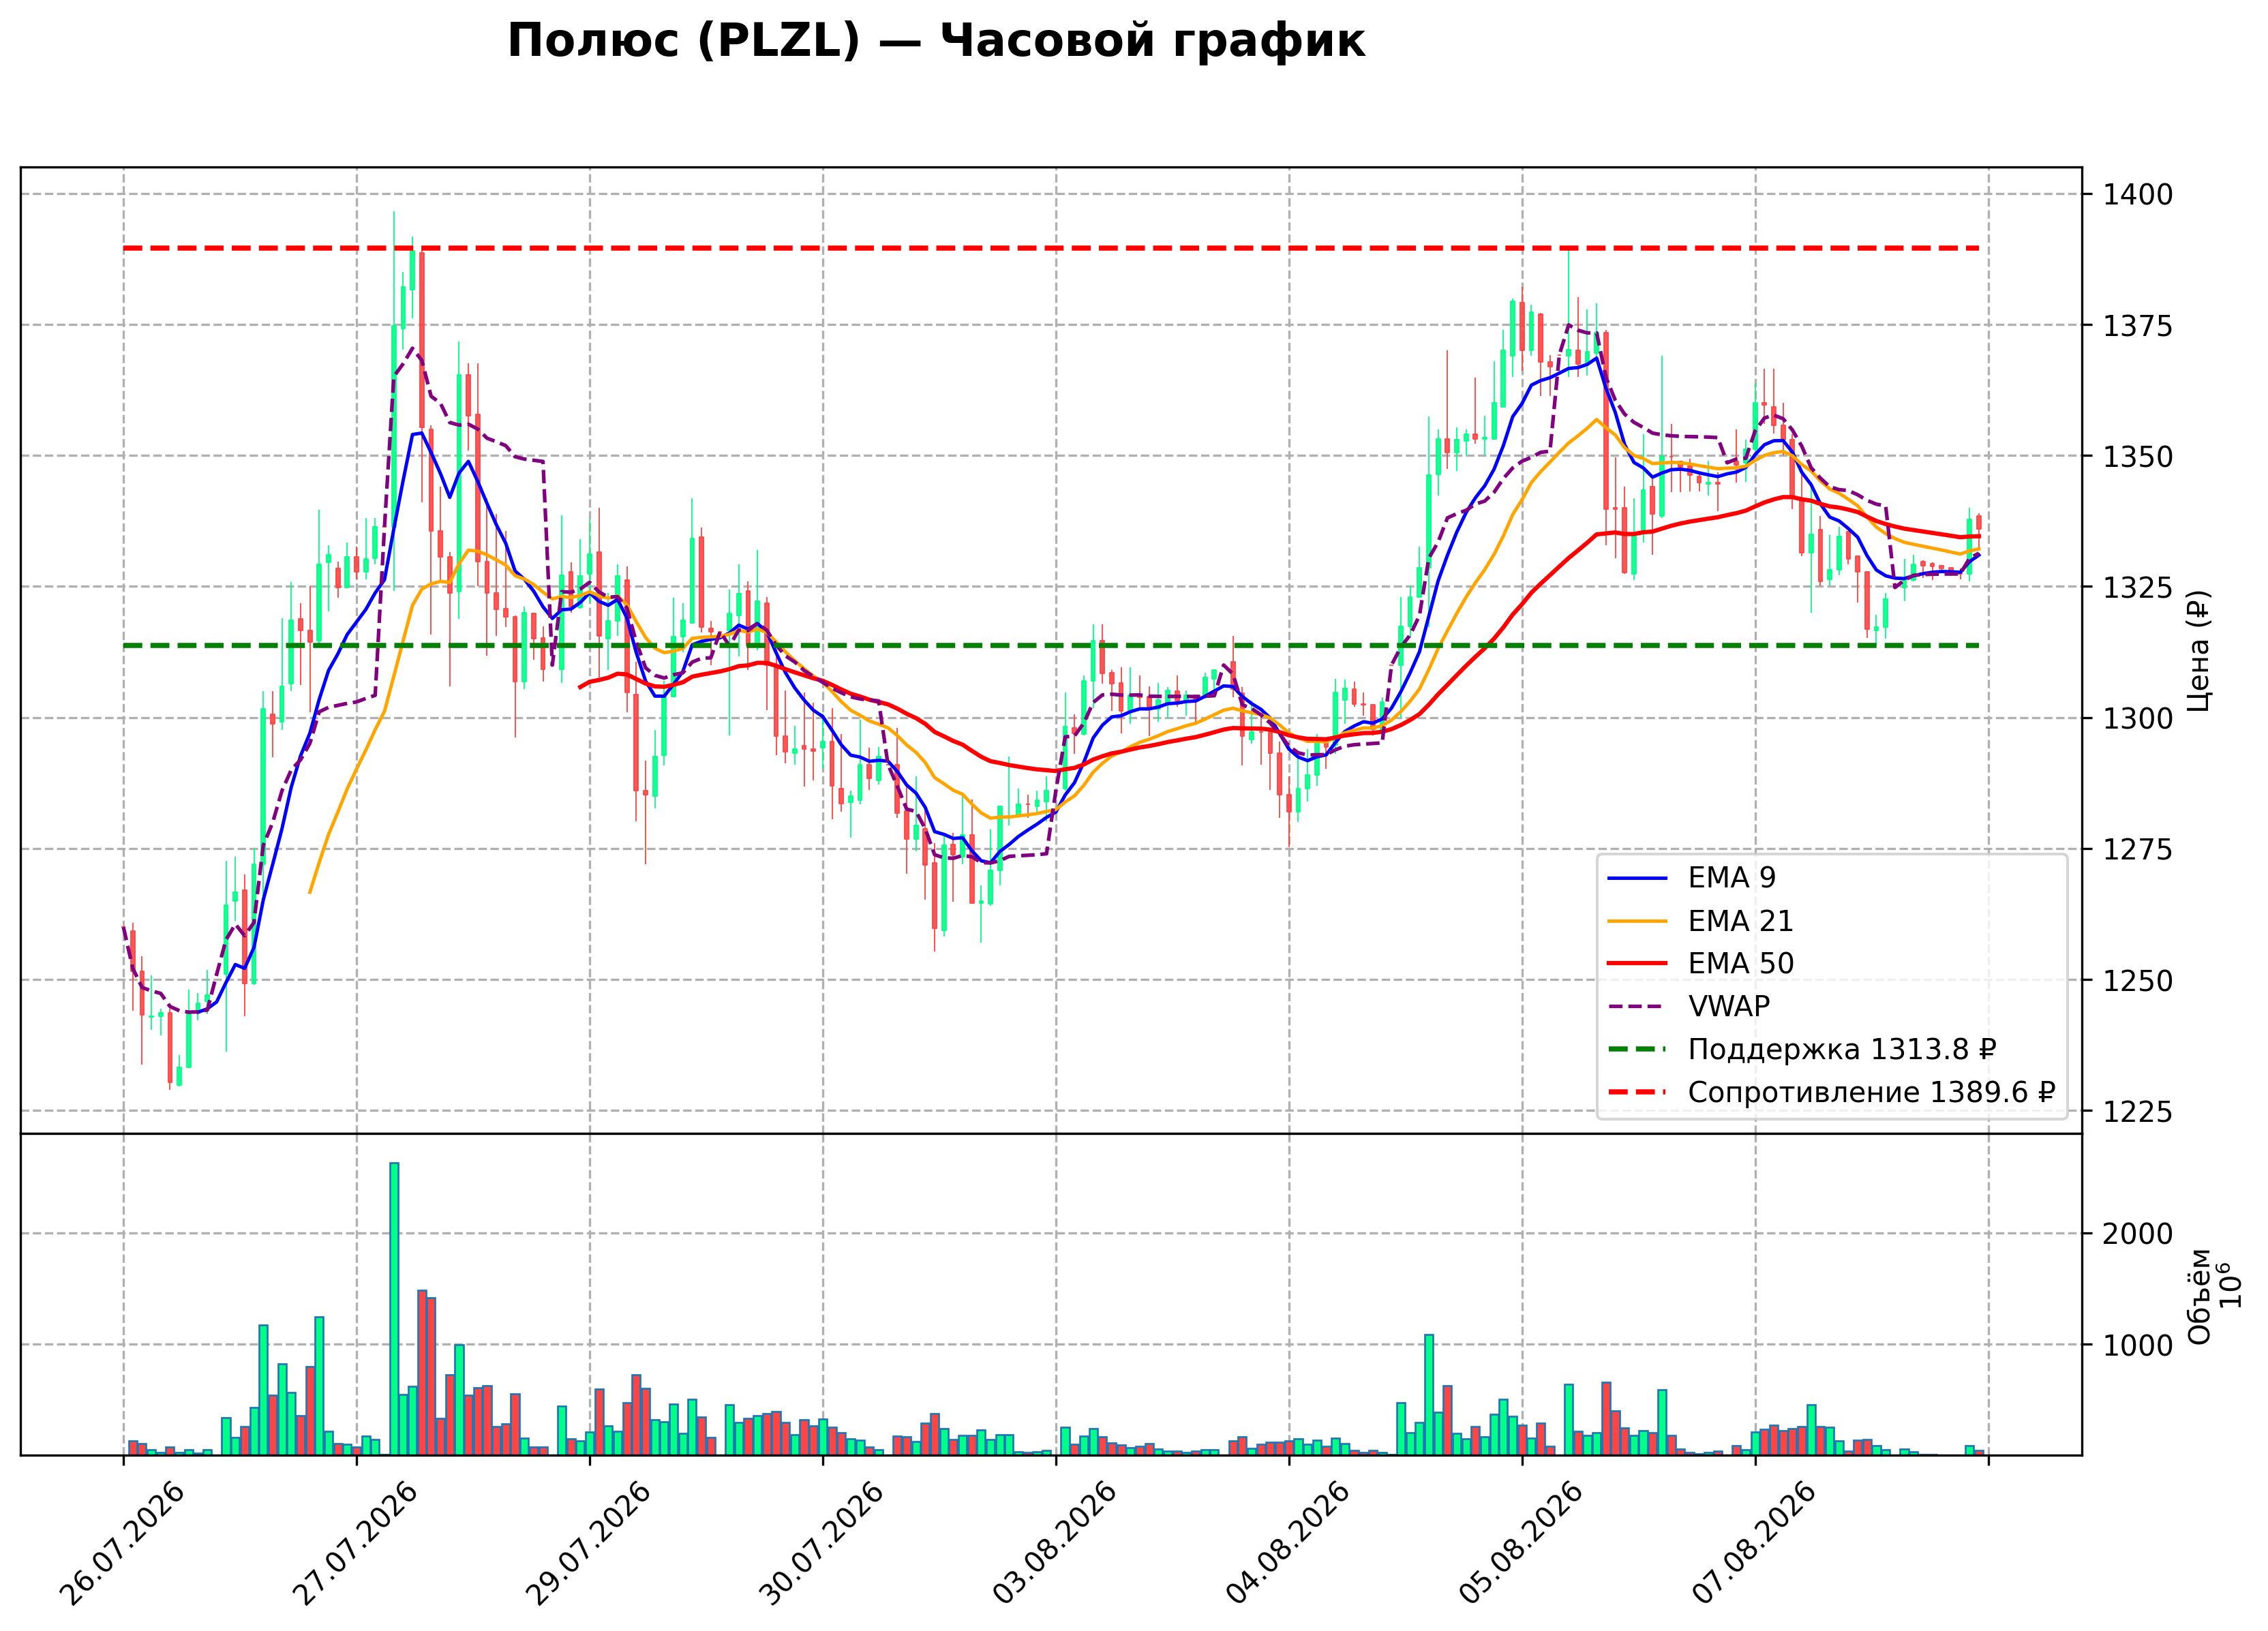Select the 05.08.2026 date label
The height and width of the screenshot is (1631, 2268).
1521,1544
